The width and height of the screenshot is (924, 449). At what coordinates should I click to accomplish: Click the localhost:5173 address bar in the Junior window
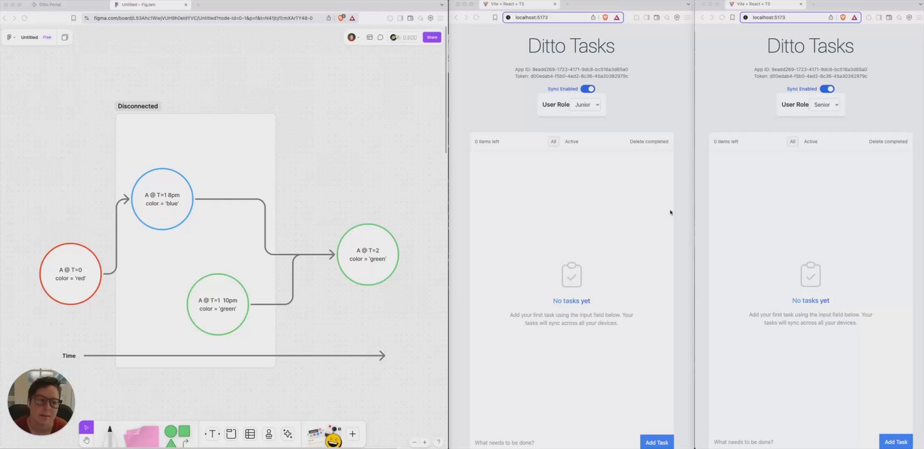(562, 17)
